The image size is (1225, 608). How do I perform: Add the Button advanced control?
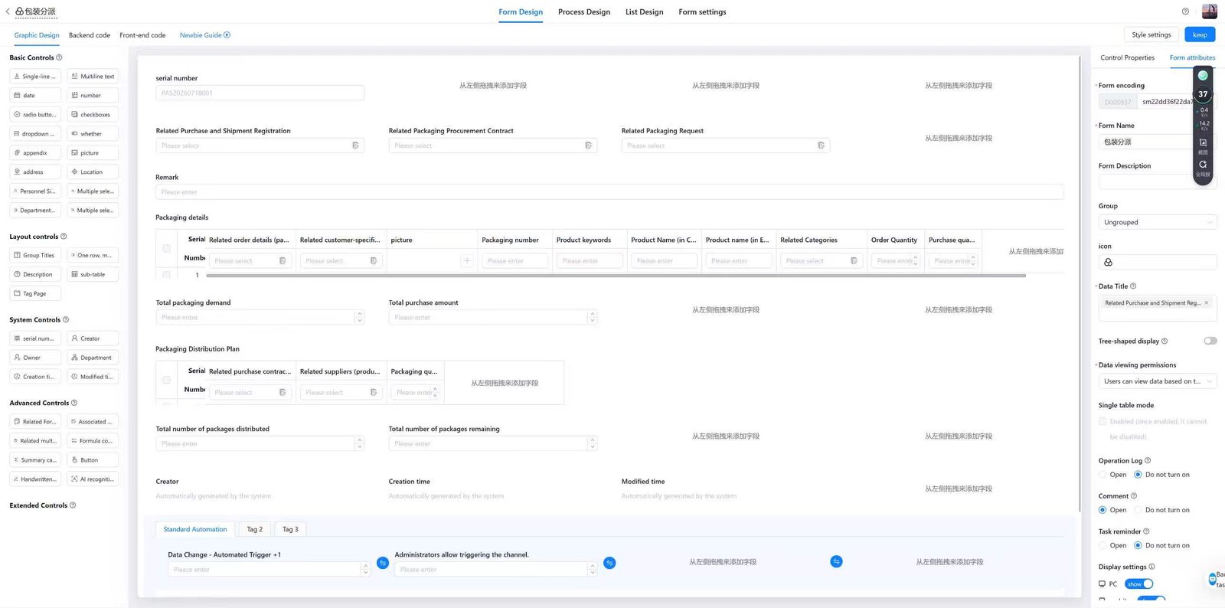tap(93, 460)
